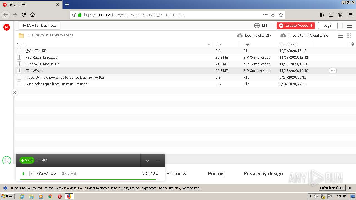Screen dimensions: 356x200
Task: Close the MEGA tab
Action: pos(58,5)
